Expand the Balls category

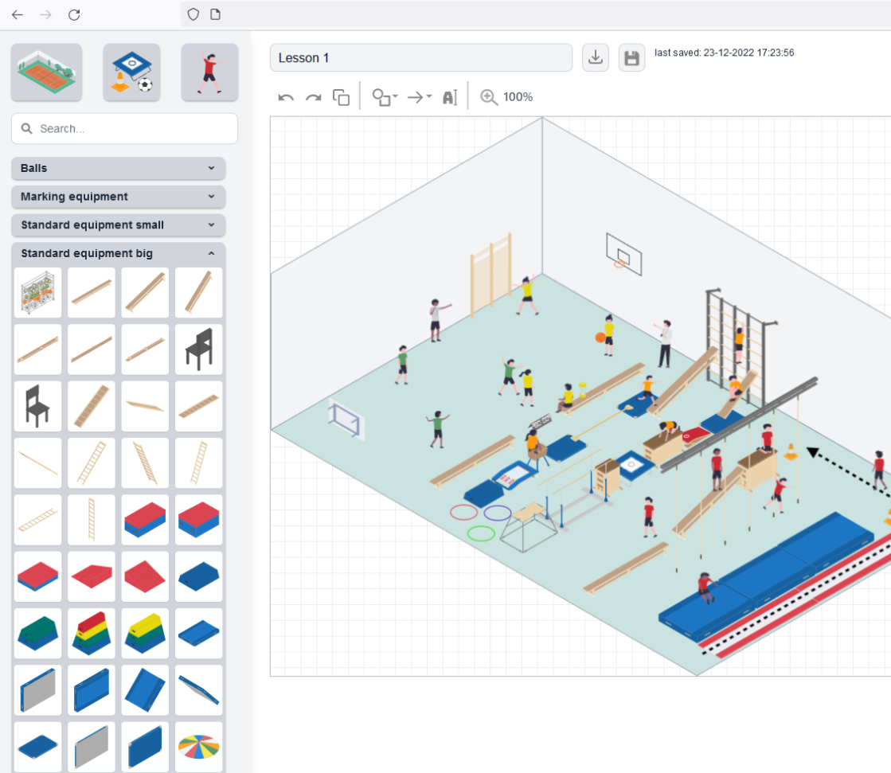pyautogui.click(x=118, y=168)
